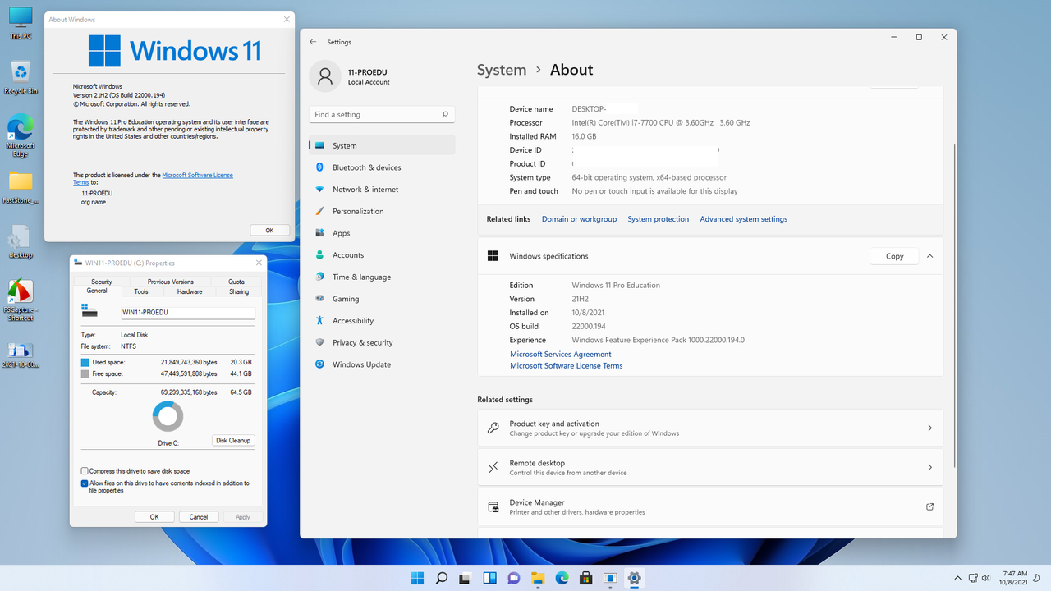Open Microsoft Software License Terms in Settings
The height and width of the screenshot is (591, 1051).
click(567, 366)
